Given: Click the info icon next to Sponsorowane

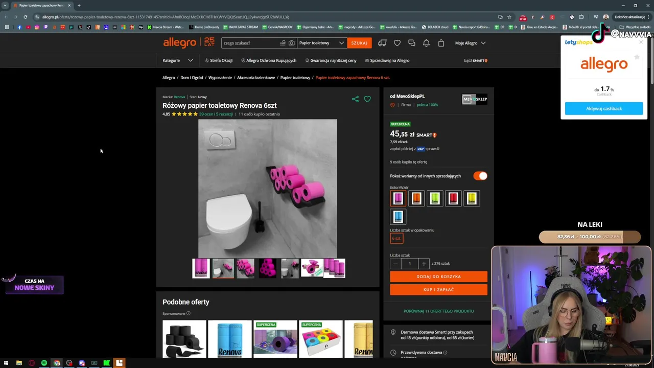Looking at the screenshot, I should click(189, 313).
